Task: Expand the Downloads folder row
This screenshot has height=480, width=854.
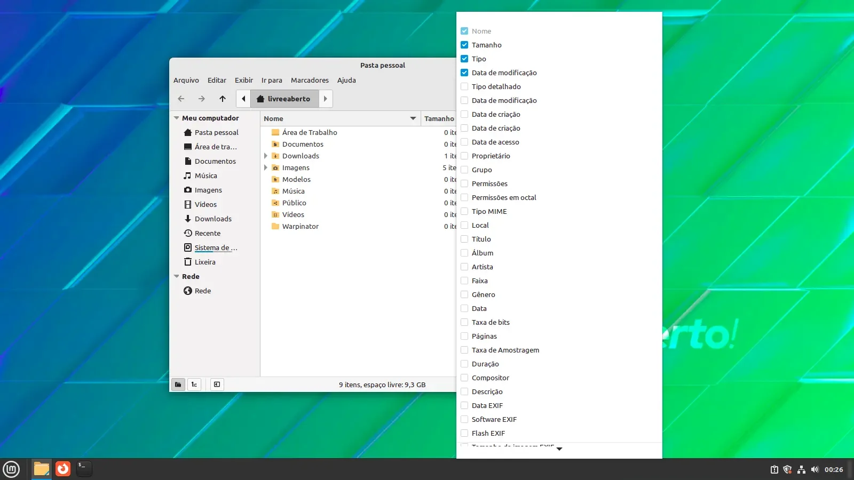Action: (266, 156)
